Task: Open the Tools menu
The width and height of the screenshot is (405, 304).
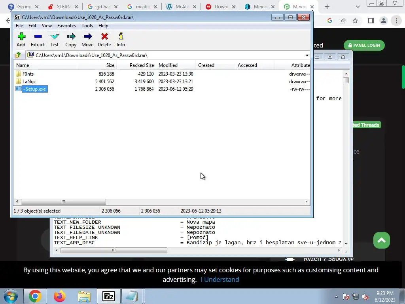Action: (x=87, y=26)
